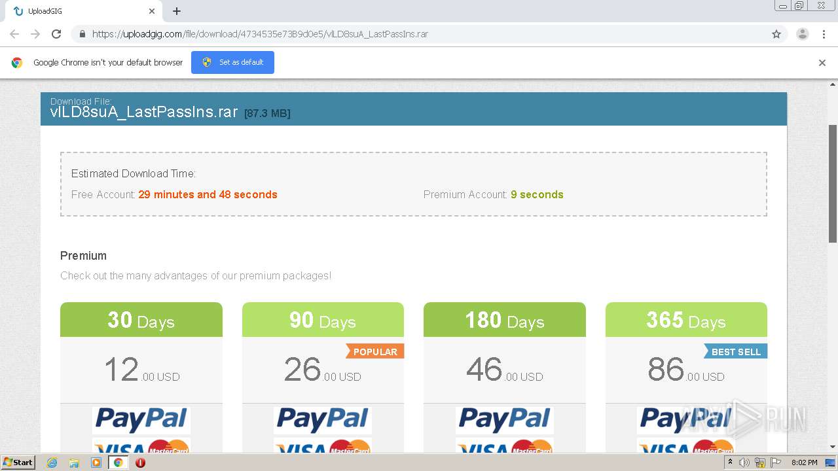
Task: Open the media player taskbar icon
Action: click(96, 462)
